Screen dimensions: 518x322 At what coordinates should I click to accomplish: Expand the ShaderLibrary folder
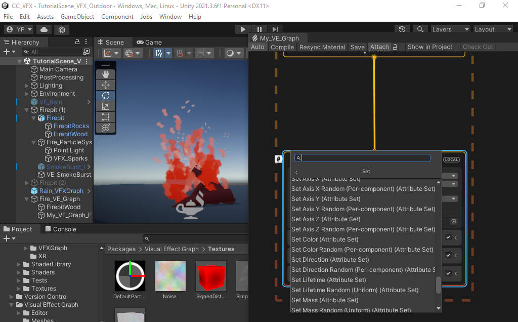click(x=19, y=264)
